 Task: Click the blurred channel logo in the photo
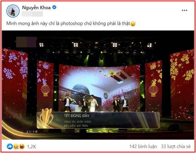26,42
